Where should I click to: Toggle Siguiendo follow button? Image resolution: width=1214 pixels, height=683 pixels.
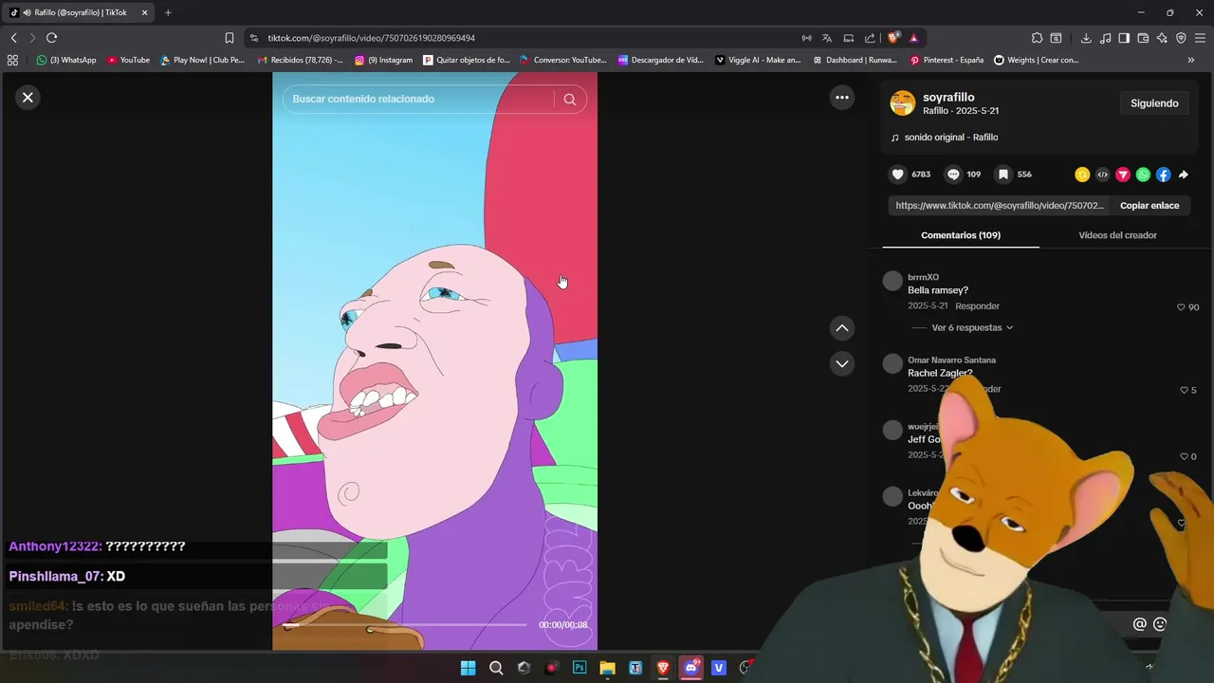(x=1154, y=103)
